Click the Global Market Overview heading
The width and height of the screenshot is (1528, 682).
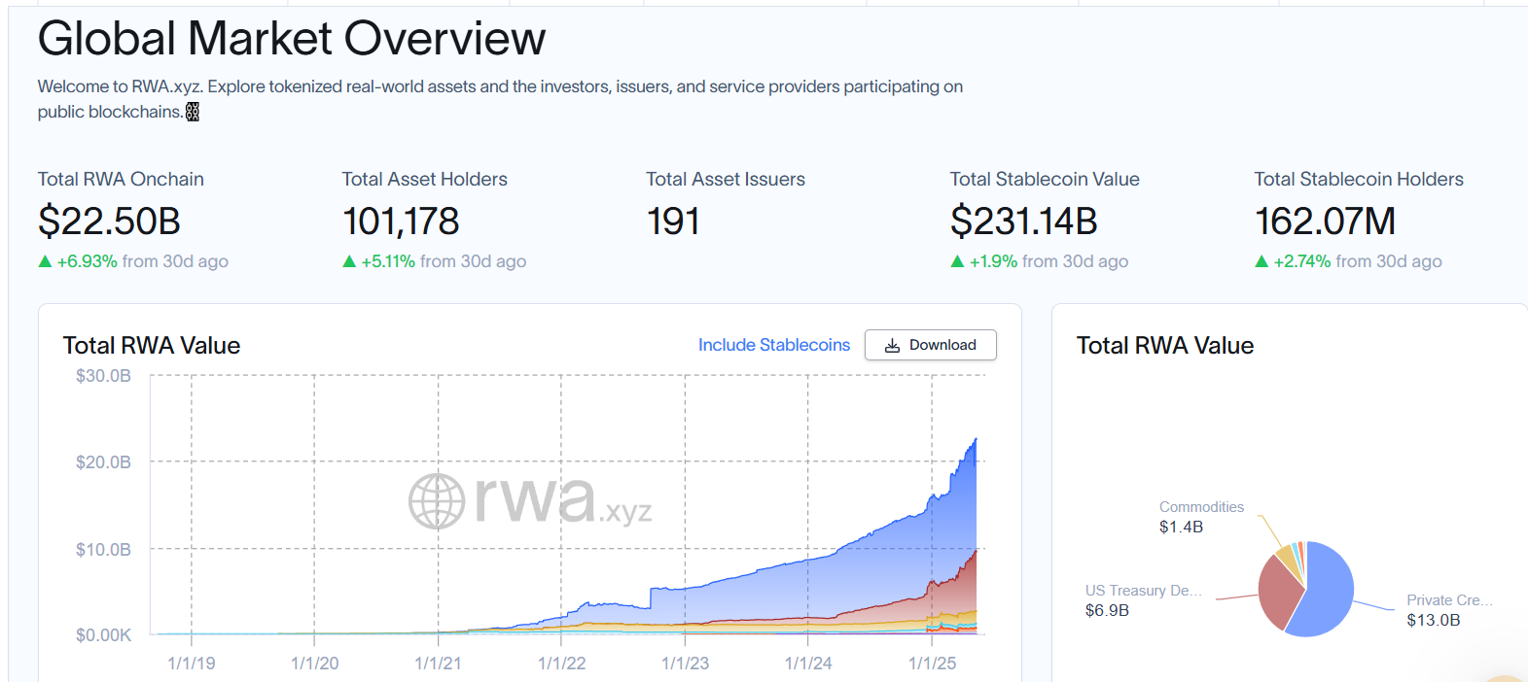pos(292,39)
